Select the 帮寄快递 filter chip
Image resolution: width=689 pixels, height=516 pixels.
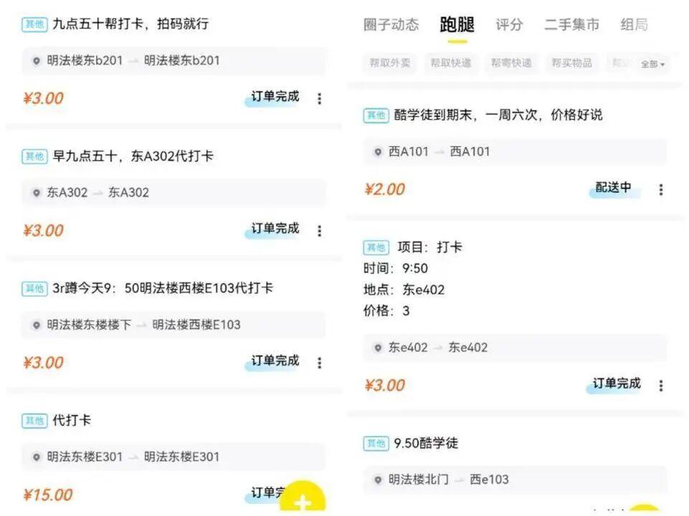pos(511,63)
